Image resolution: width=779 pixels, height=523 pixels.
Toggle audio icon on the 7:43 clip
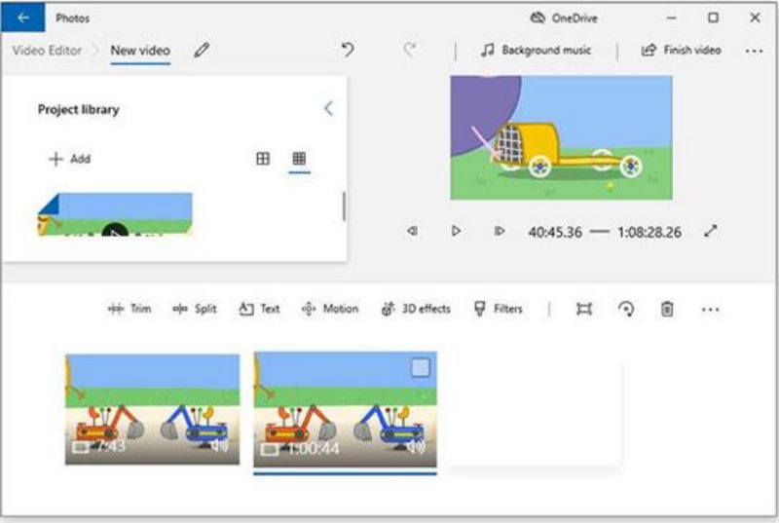click(219, 445)
